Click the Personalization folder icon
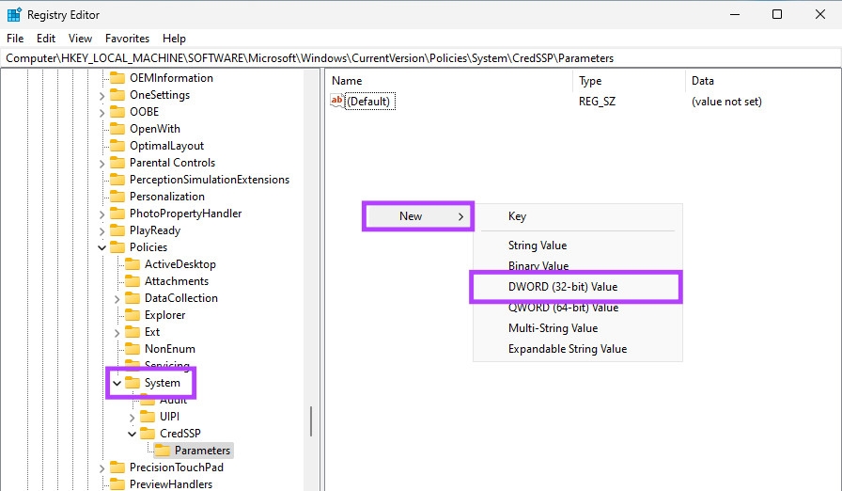The image size is (842, 491). pos(117,197)
